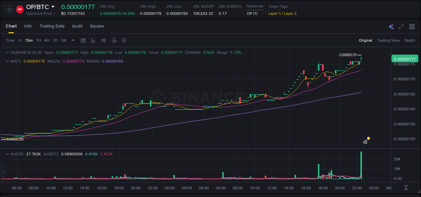421x197 pixels.
Task: Click the CHANGE 0.56% value
Action: pyautogui.click(x=209, y=52)
